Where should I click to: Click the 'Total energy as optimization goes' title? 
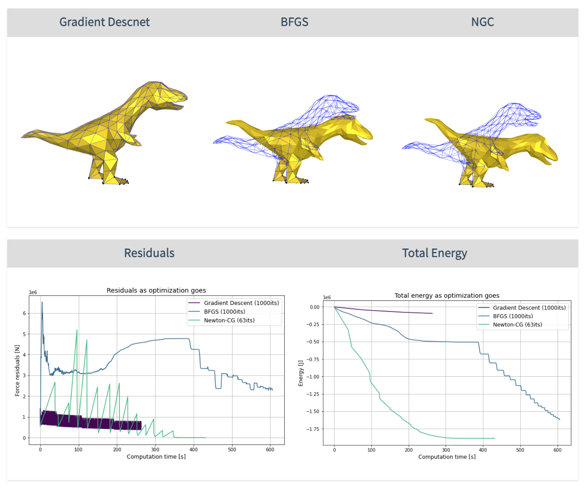[x=447, y=295]
